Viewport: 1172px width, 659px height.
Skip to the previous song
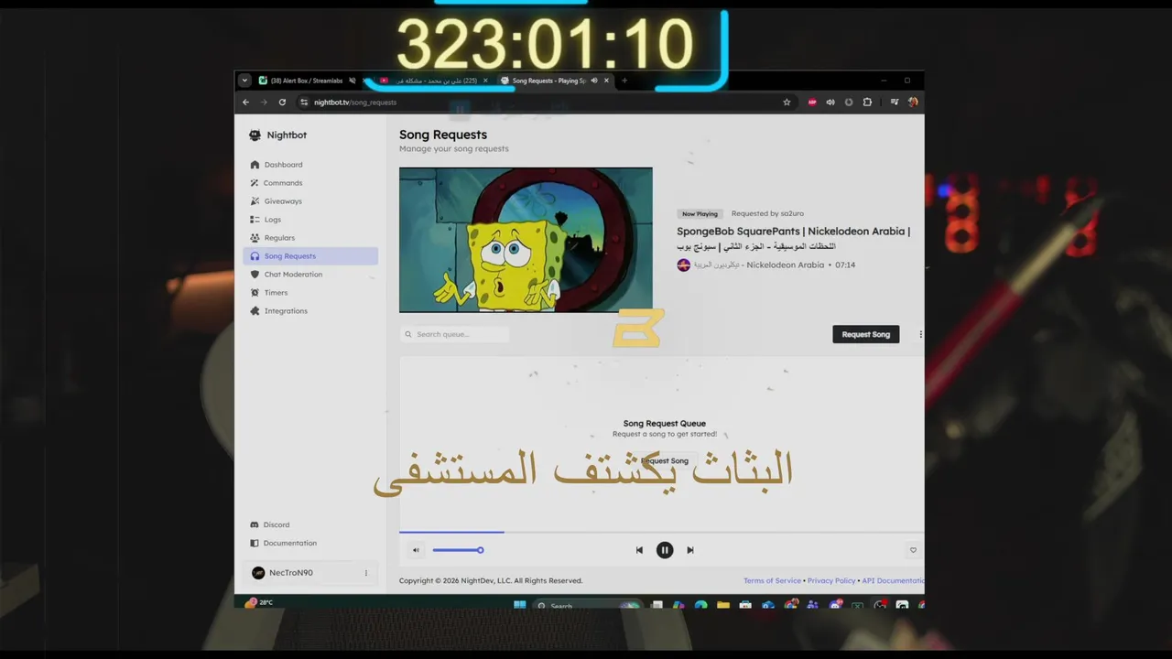639,550
